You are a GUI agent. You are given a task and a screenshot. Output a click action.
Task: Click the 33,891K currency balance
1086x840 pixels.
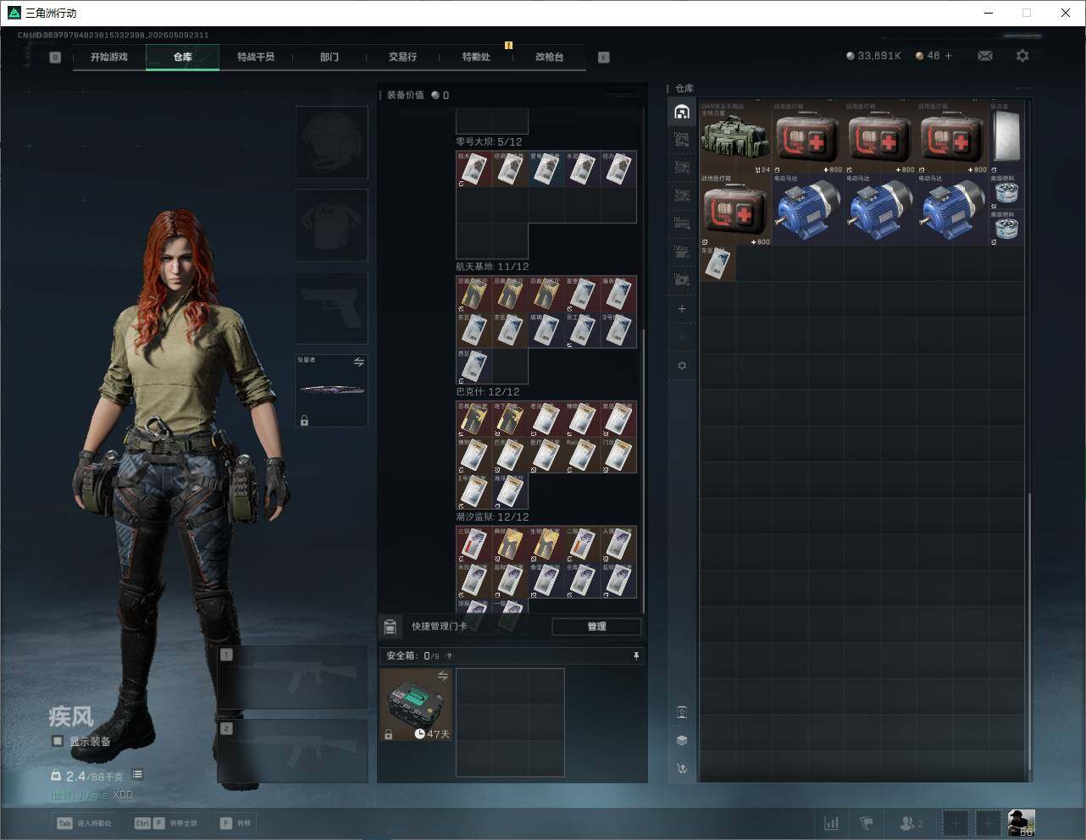point(873,56)
